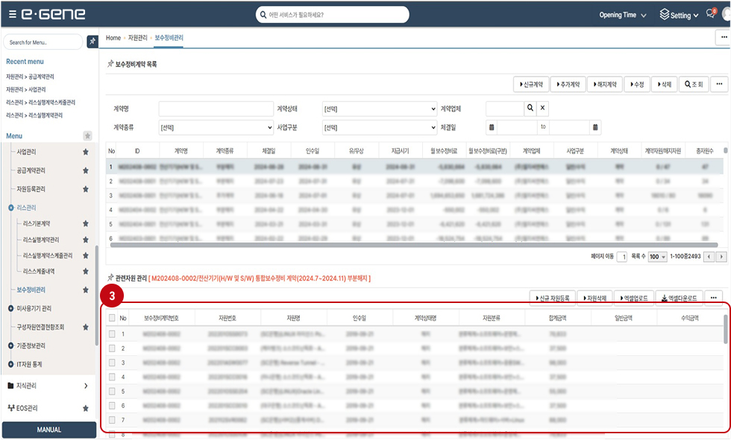Expand the Setting dropdown in header
The image size is (731, 440).
tap(679, 15)
